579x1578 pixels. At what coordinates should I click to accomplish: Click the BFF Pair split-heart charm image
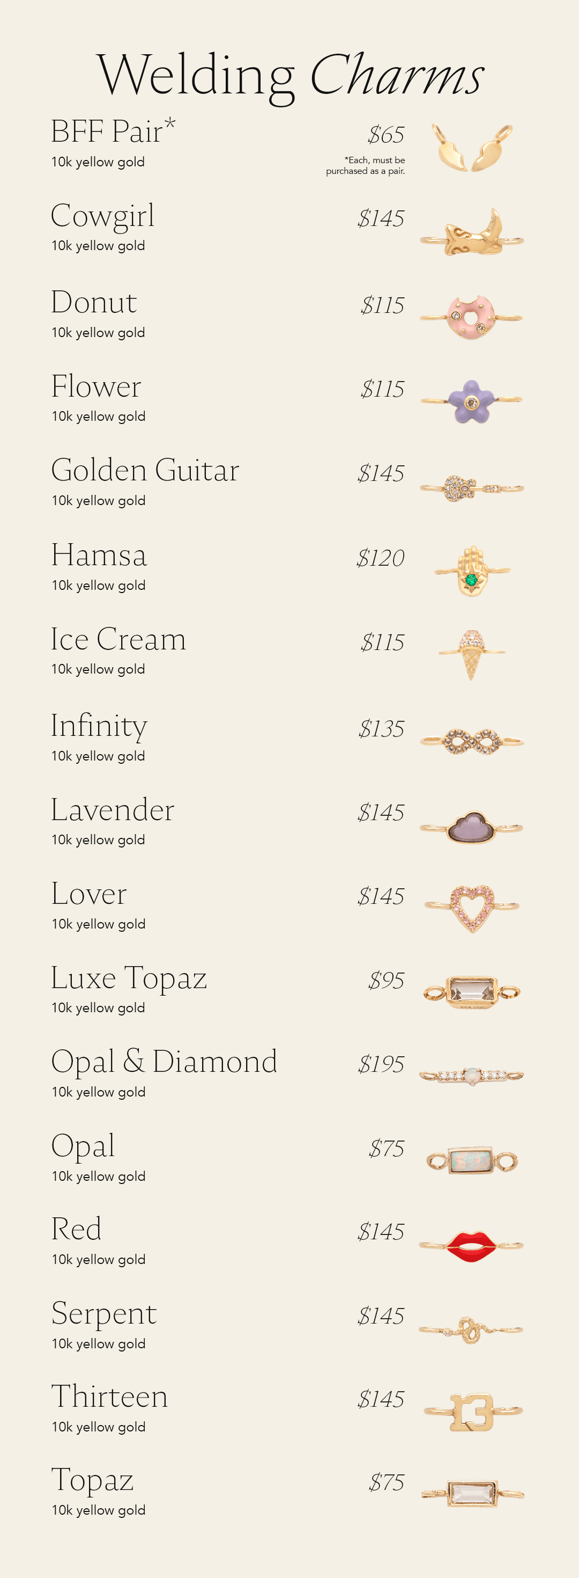[x=471, y=148]
